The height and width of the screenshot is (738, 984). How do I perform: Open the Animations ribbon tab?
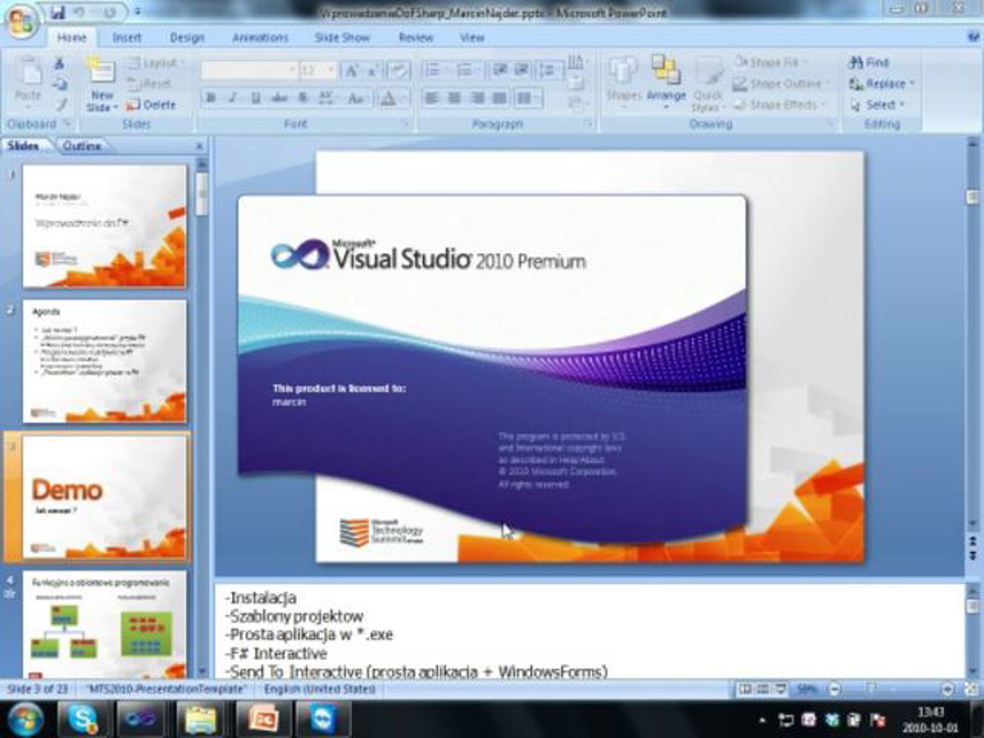(x=260, y=38)
